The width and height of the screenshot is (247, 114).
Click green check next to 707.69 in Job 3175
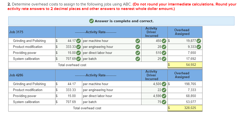(78, 59)
